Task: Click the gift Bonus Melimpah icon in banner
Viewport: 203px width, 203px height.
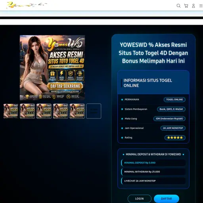Action: click(52, 75)
